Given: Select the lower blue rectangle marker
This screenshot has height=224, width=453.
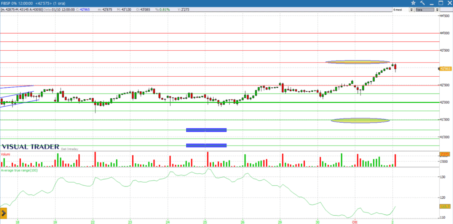Looking at the screenshot, I should click(x=206, y=145).
